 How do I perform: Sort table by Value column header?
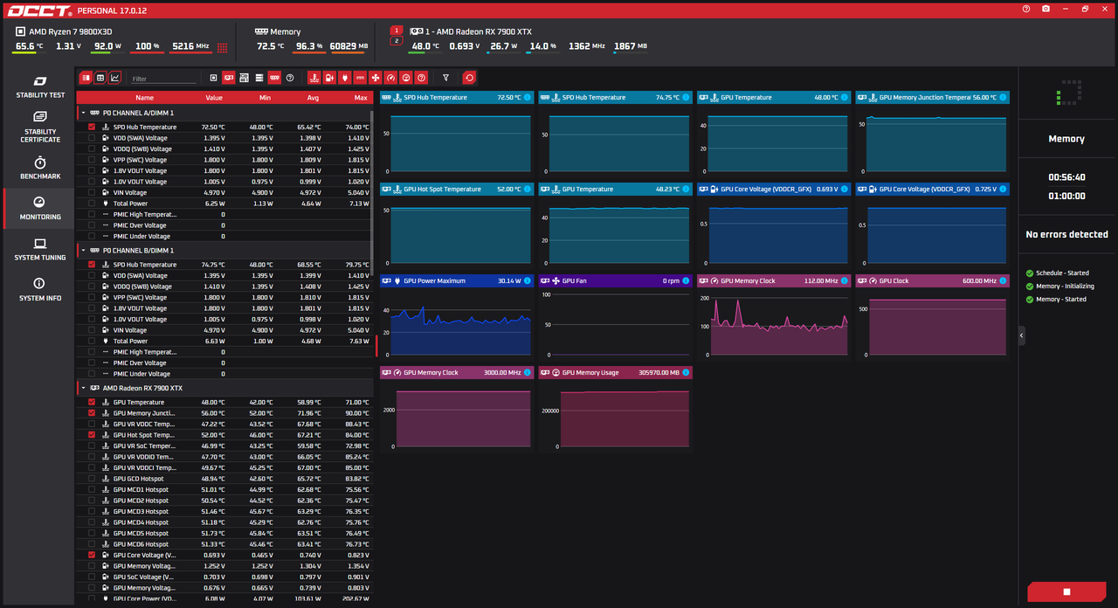pyautogui.click(x=214, y=98)
